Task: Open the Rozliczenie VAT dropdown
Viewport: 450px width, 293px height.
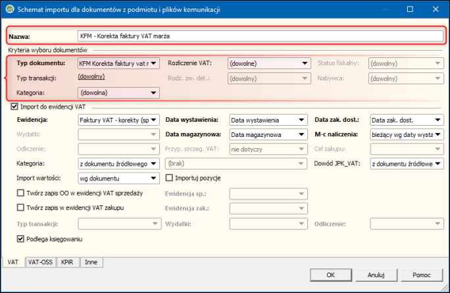Action: pos(269,63)
